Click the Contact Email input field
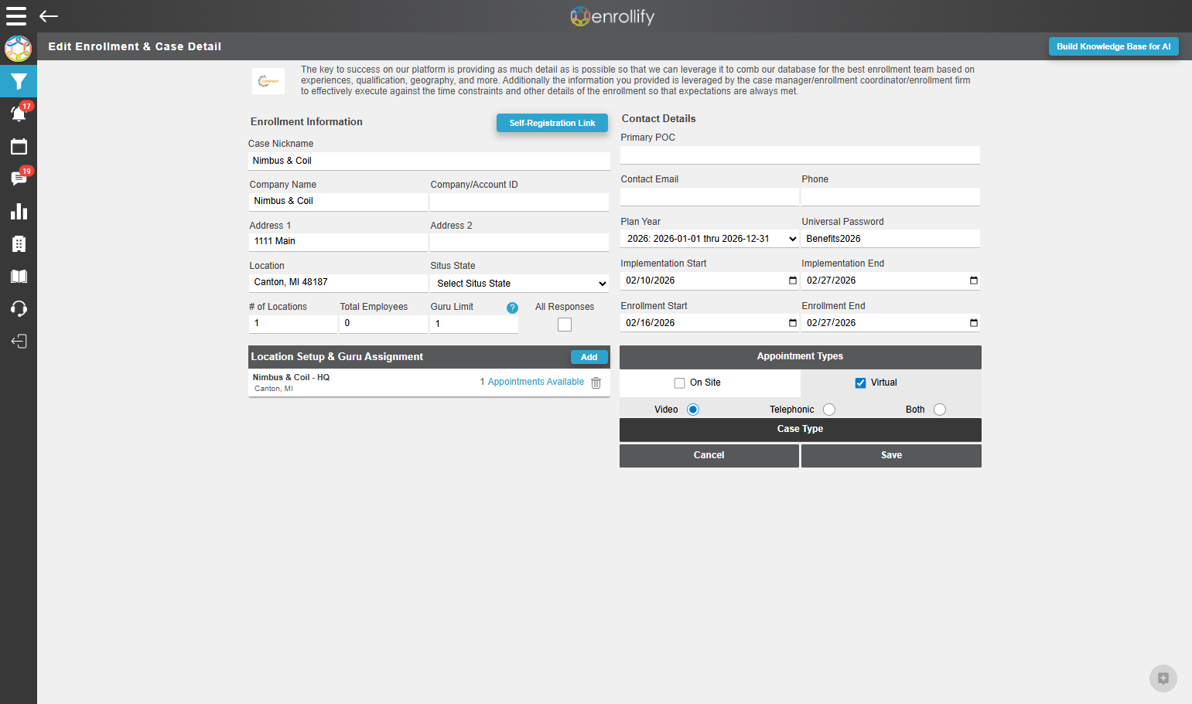 (709, 196)
